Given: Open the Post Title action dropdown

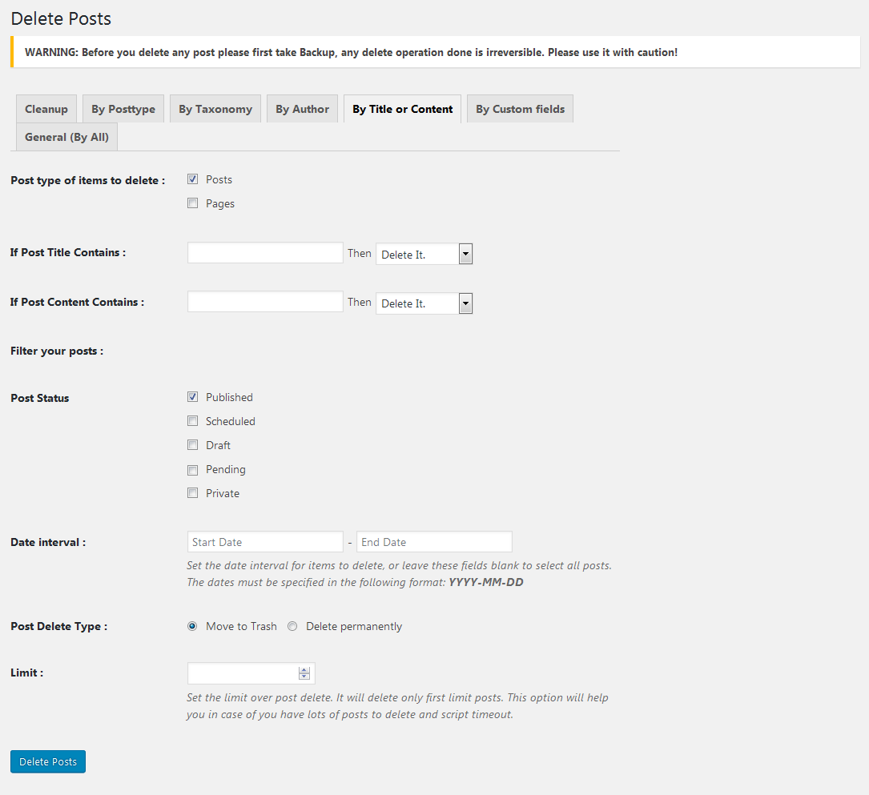Looking at the screenshot, I should tap(424, 255).
